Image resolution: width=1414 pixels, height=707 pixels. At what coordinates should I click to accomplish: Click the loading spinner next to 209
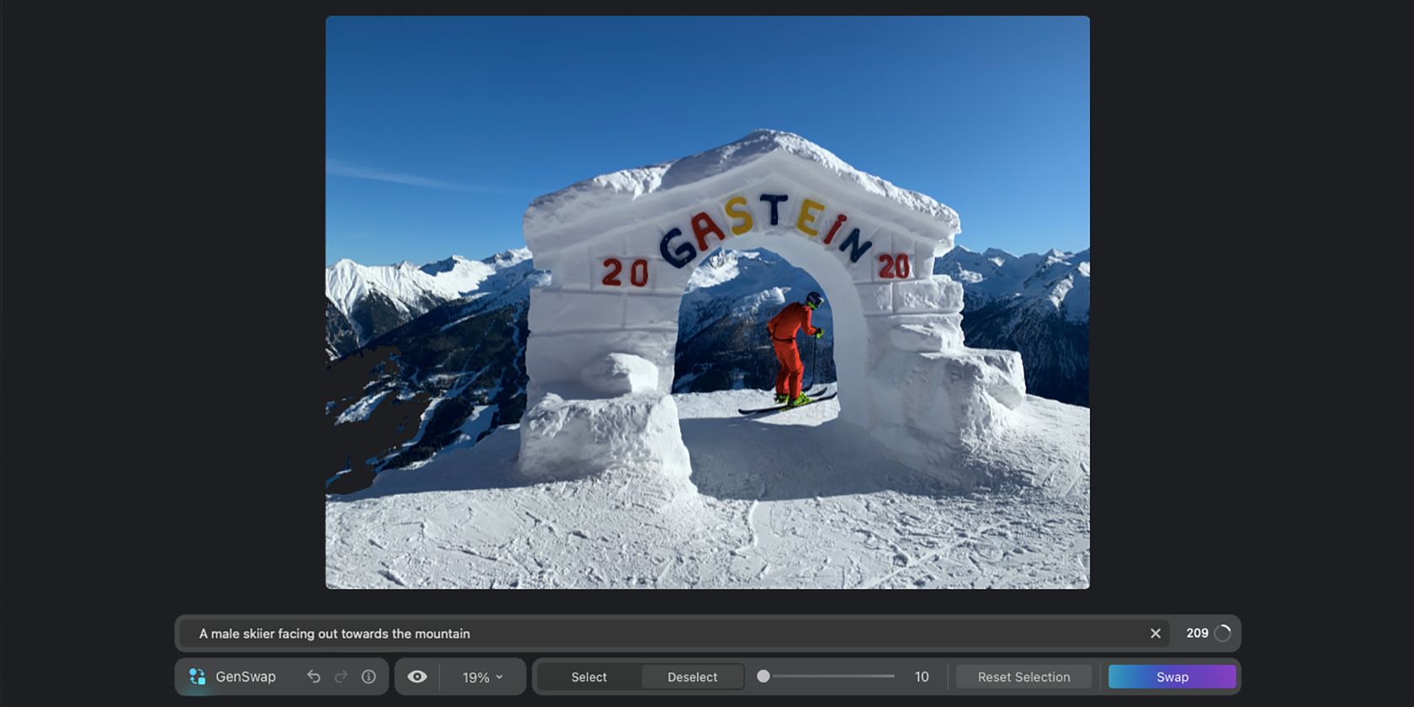1223,634
